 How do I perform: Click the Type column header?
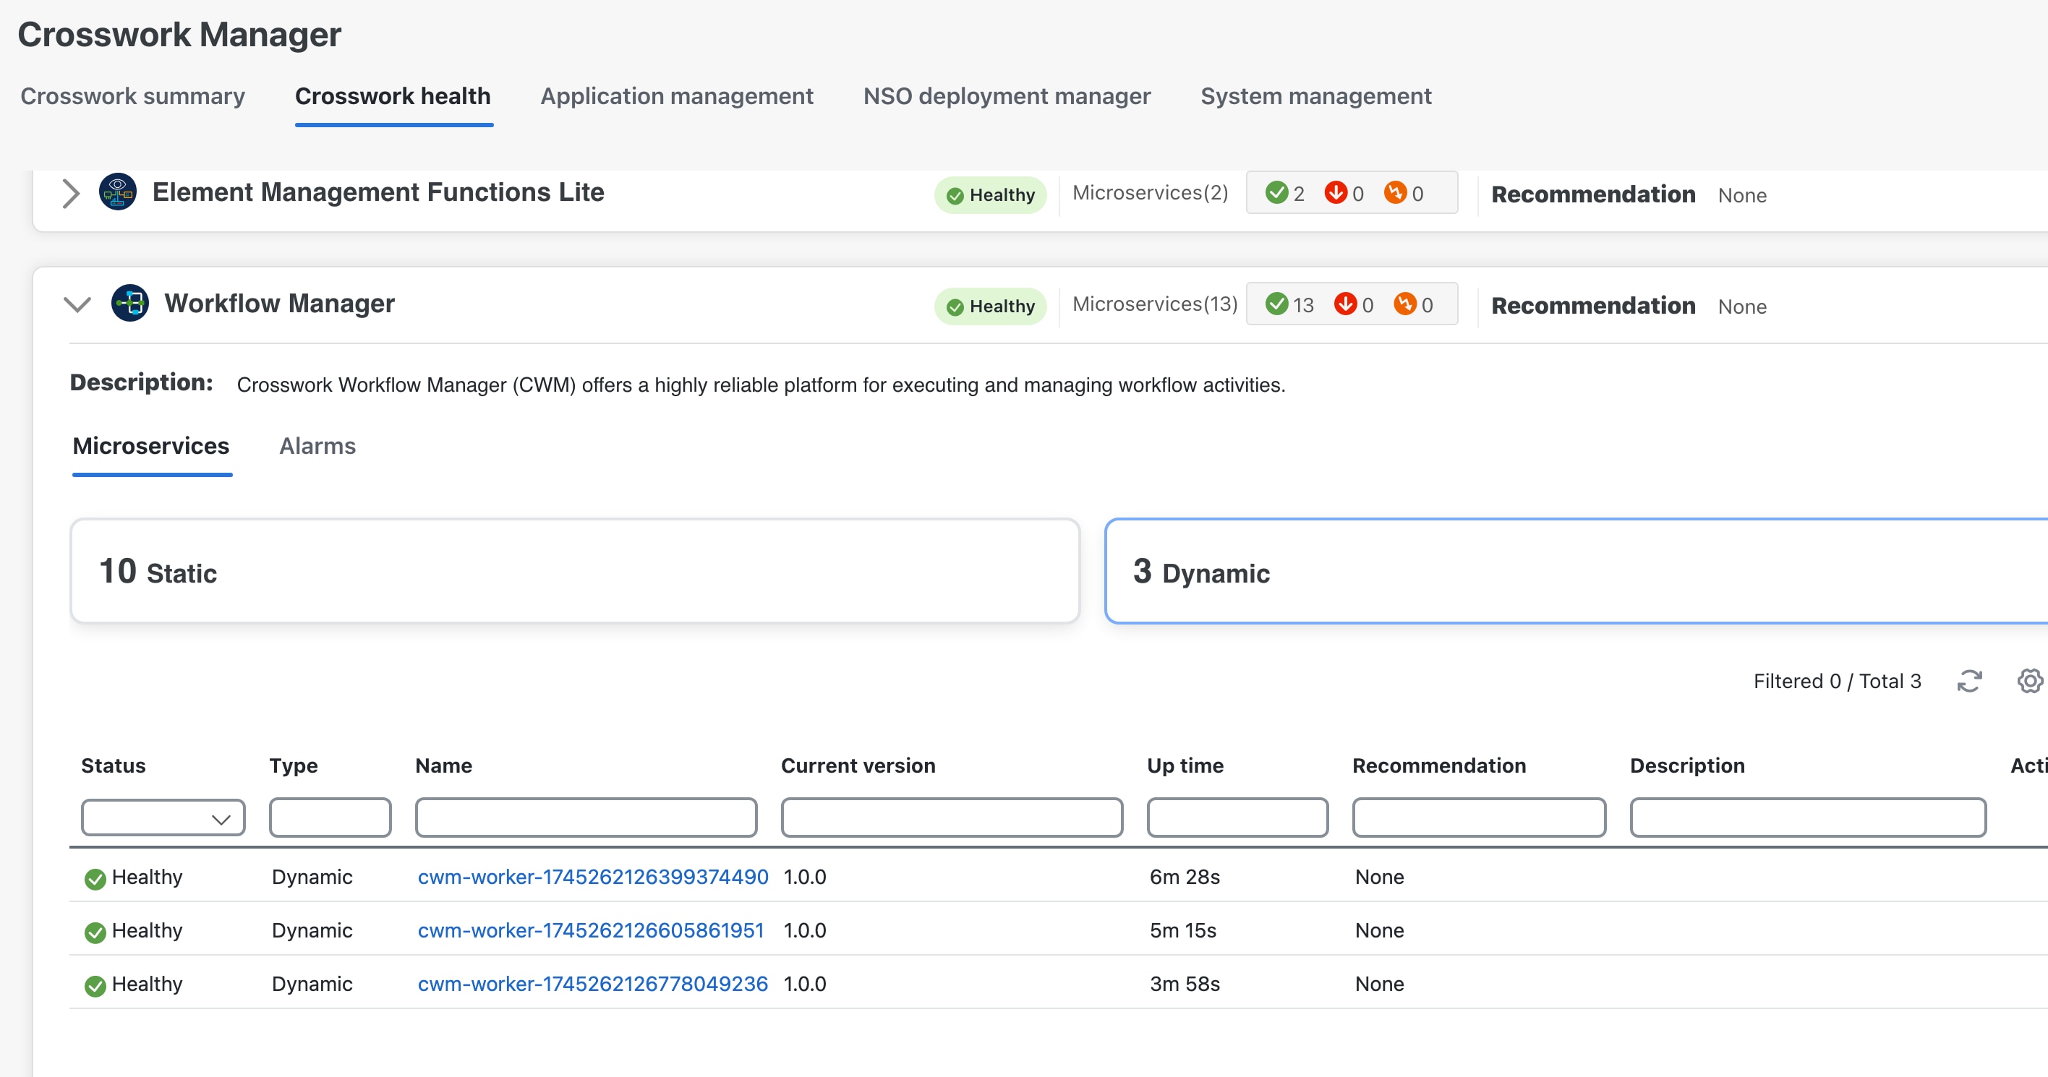click(294, 765)
